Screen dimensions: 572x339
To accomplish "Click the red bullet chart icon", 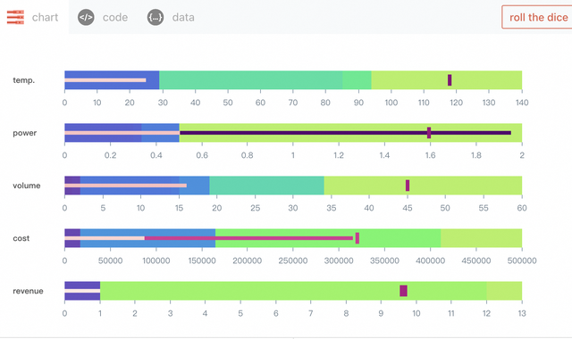I will [x=15, y=17].
